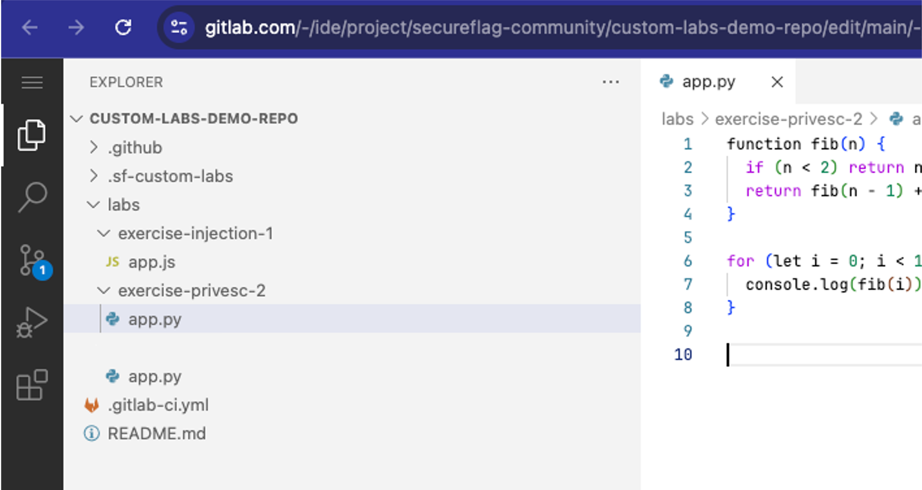The height and width of the screenshot is (490, 922).
Task: Open the Run and Debug view
Action: 32,322
